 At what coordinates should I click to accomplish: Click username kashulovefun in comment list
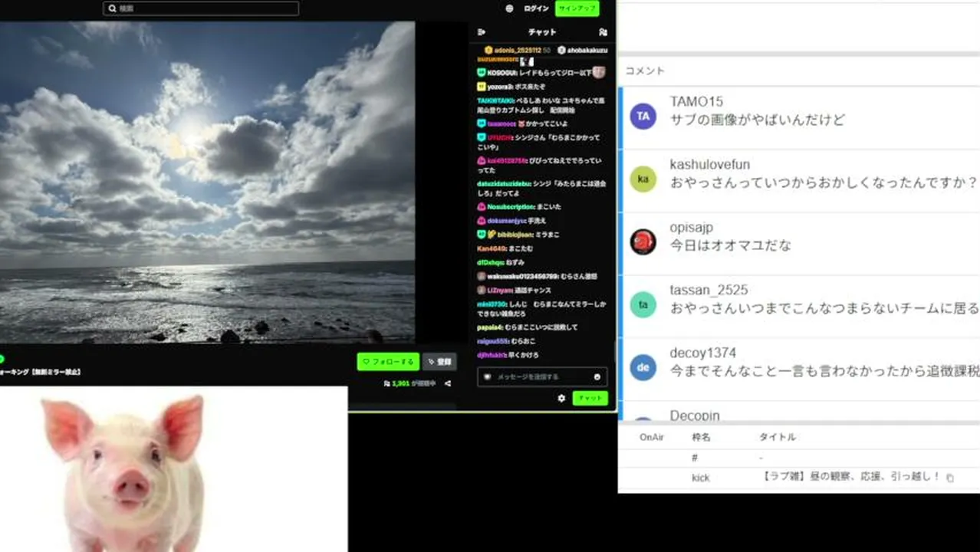click(710, 164)
